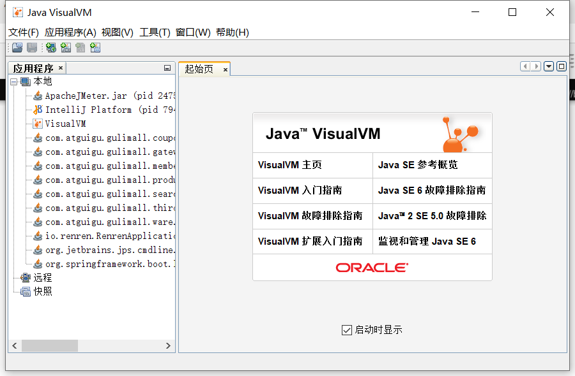The image size is (575, 376).
Task: Select the Add Remote Host toolbar icon
Action: 50,47
